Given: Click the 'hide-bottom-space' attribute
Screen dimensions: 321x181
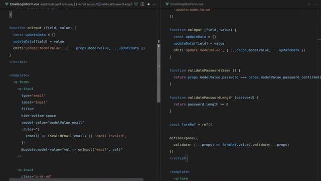Looking at the screenshot, I should coord(39,116).
